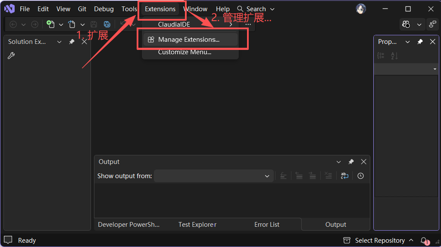Viewport: 441px width, 247px height.
Task: Click the status bar chat bubble icon
Action: (8, 240)
